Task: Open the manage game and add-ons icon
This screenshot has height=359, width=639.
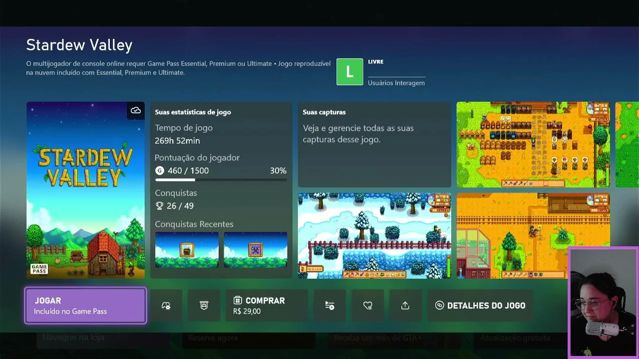Action: [x=166, y=306]
